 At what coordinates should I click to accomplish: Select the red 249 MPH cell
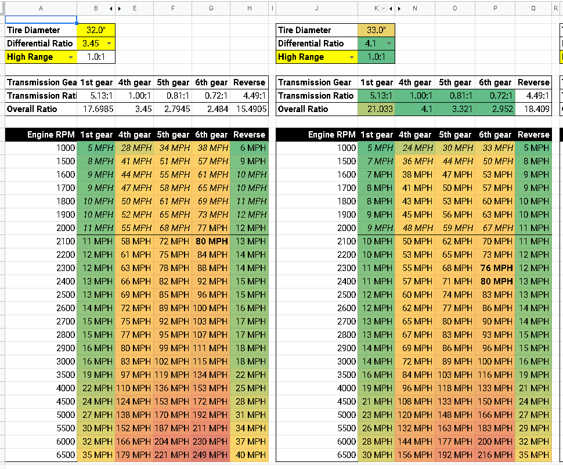(x=211, y=455)
